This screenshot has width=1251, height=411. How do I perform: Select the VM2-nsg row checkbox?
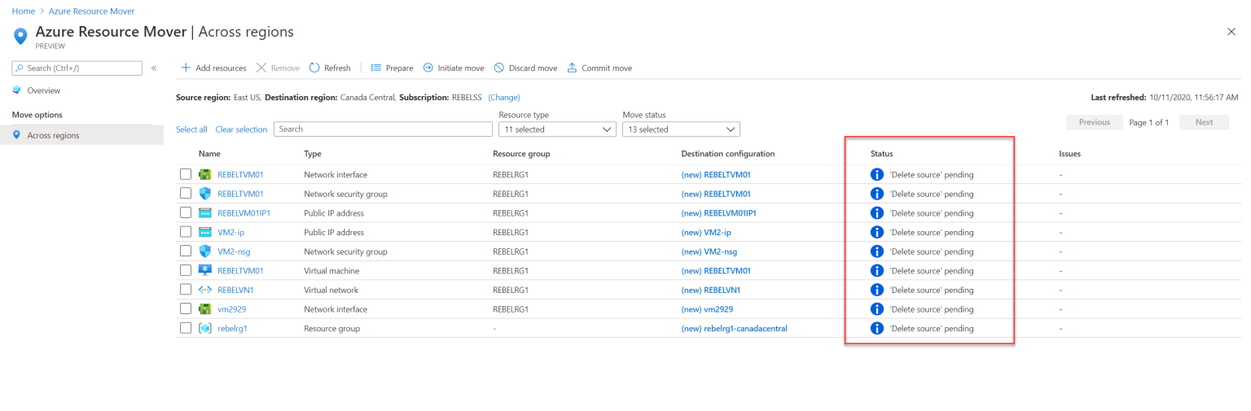point(186,251)
